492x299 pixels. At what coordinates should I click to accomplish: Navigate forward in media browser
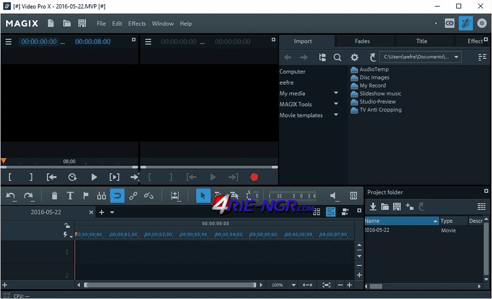coord(304,58)
